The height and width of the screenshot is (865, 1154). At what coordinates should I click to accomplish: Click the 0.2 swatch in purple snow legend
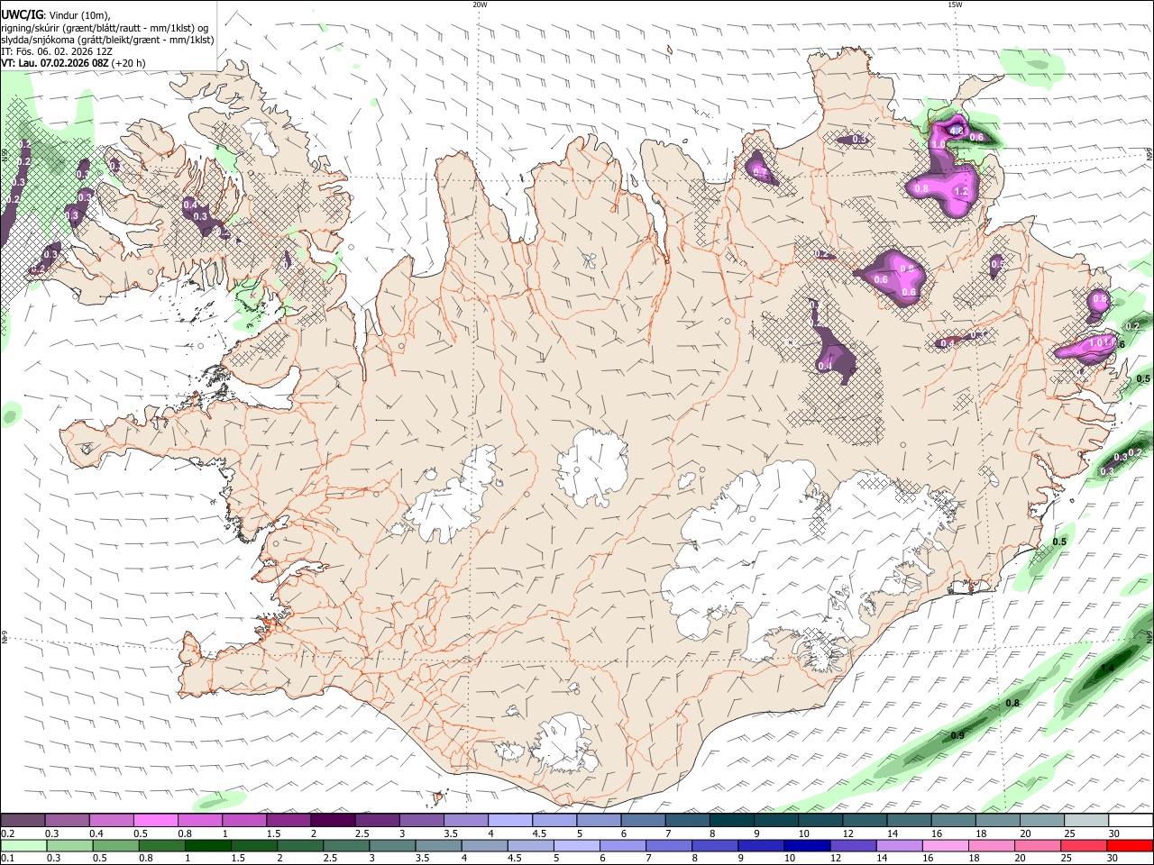click(23, 821)
